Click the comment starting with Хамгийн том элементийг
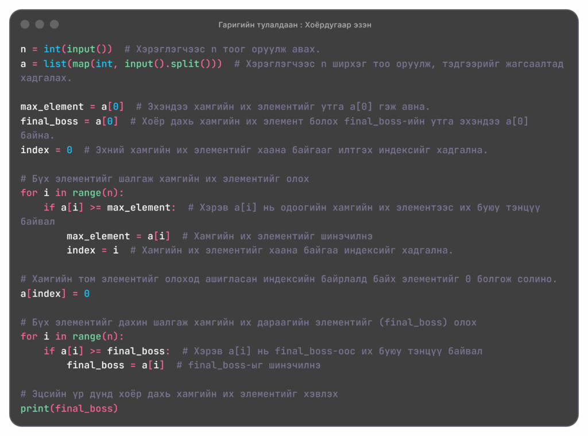 click(288, 279)
